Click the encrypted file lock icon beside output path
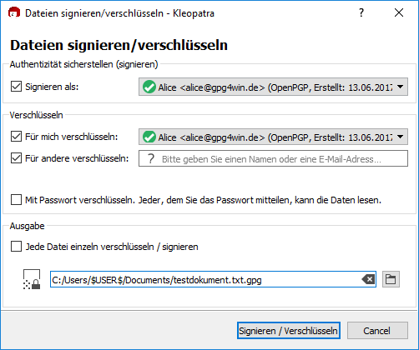The height and width of the screenshot is (350, 419). pyautogui.click(x=32, y=279)
